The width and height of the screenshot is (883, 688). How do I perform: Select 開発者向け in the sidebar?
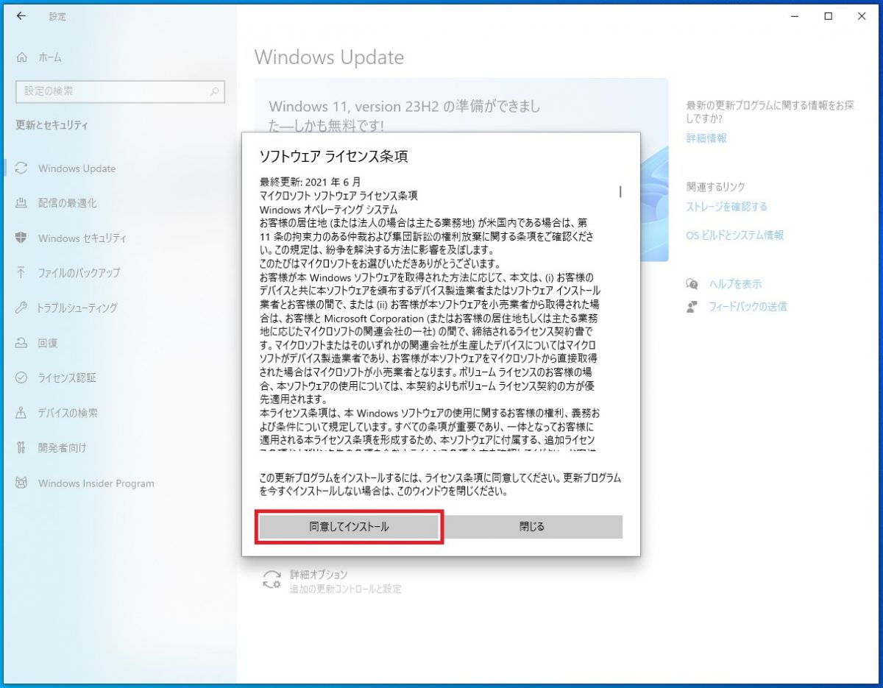[62, 447]
